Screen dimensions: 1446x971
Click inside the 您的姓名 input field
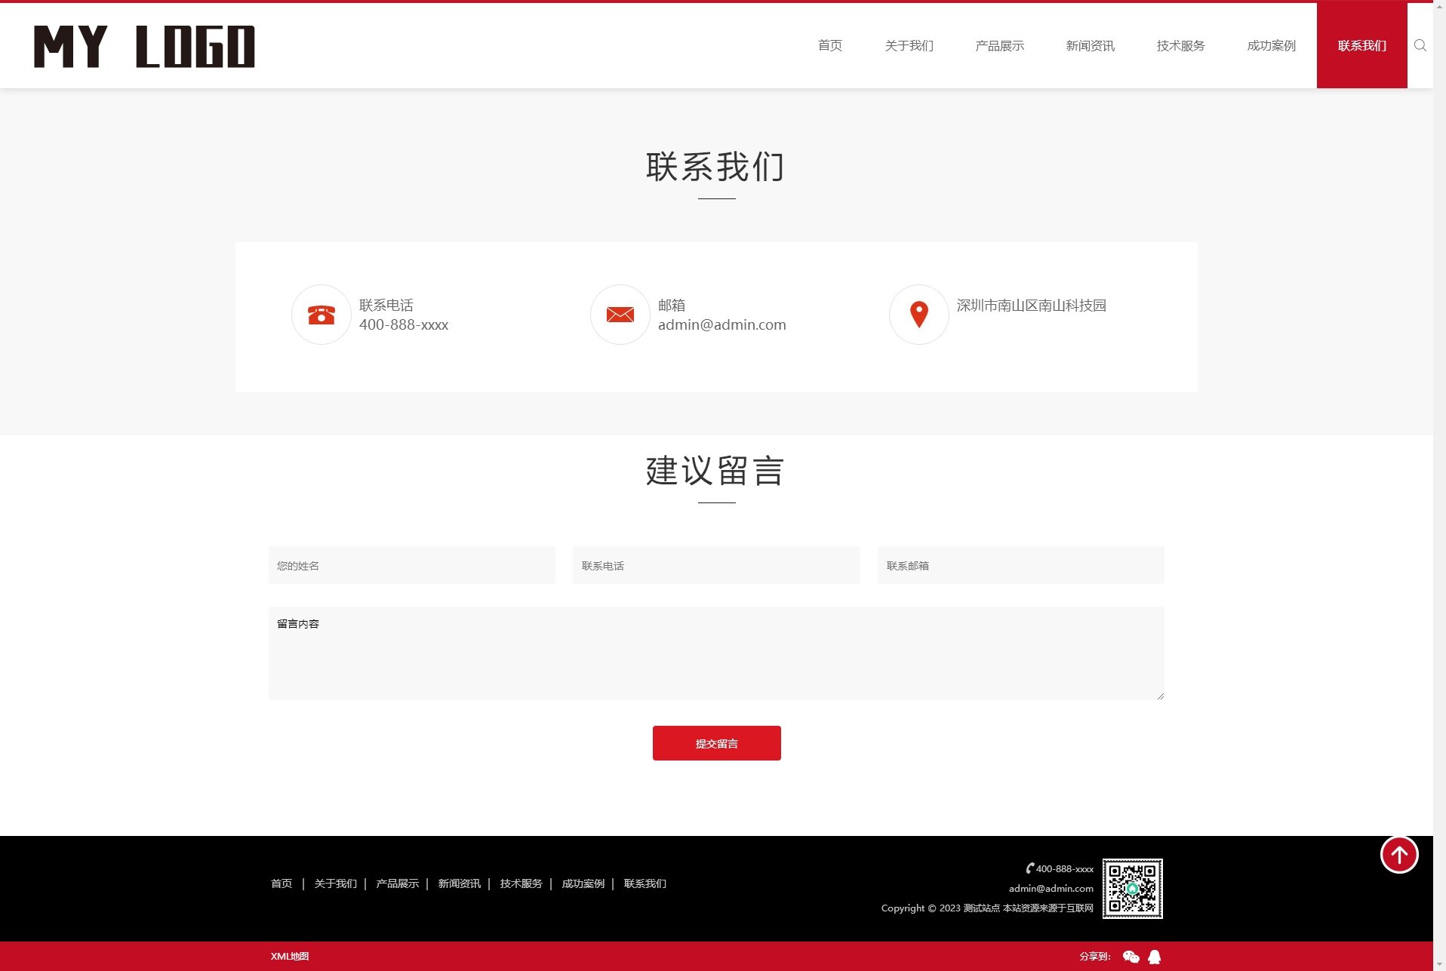tap(411, 564)
